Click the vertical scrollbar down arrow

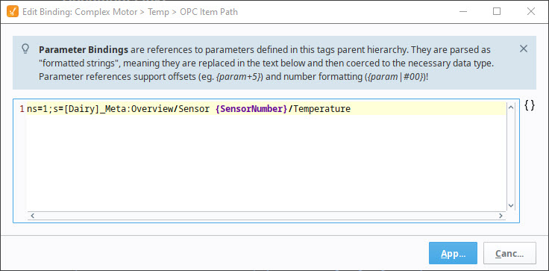(x=510, y=206)
